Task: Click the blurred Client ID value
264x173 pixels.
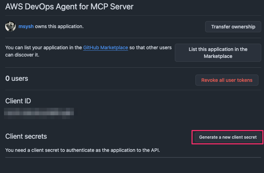Action: pos(39,113)
